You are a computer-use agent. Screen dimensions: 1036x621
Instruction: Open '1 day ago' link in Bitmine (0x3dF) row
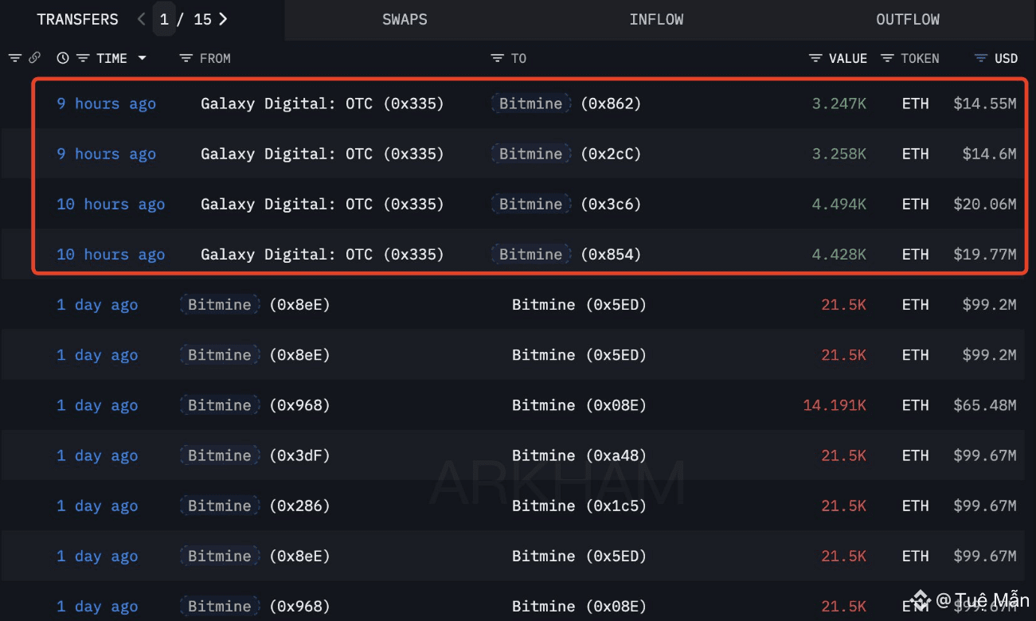click(97, 455)
